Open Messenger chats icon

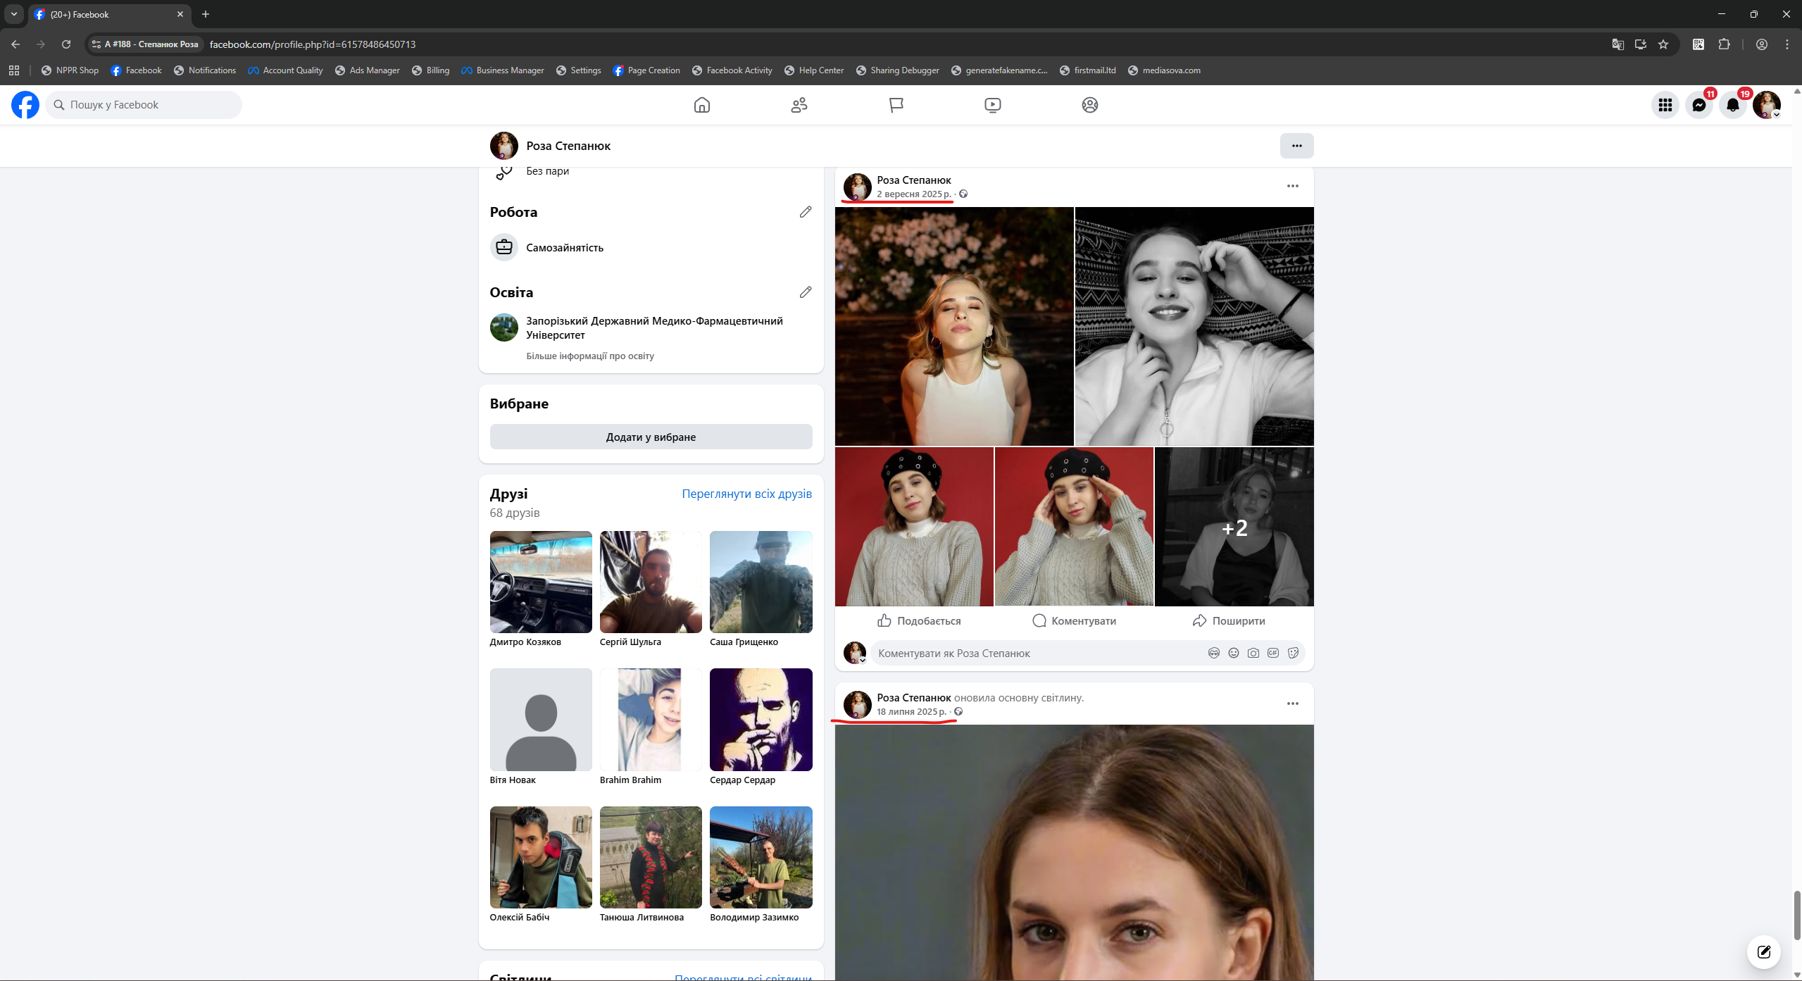point(1698,105)
